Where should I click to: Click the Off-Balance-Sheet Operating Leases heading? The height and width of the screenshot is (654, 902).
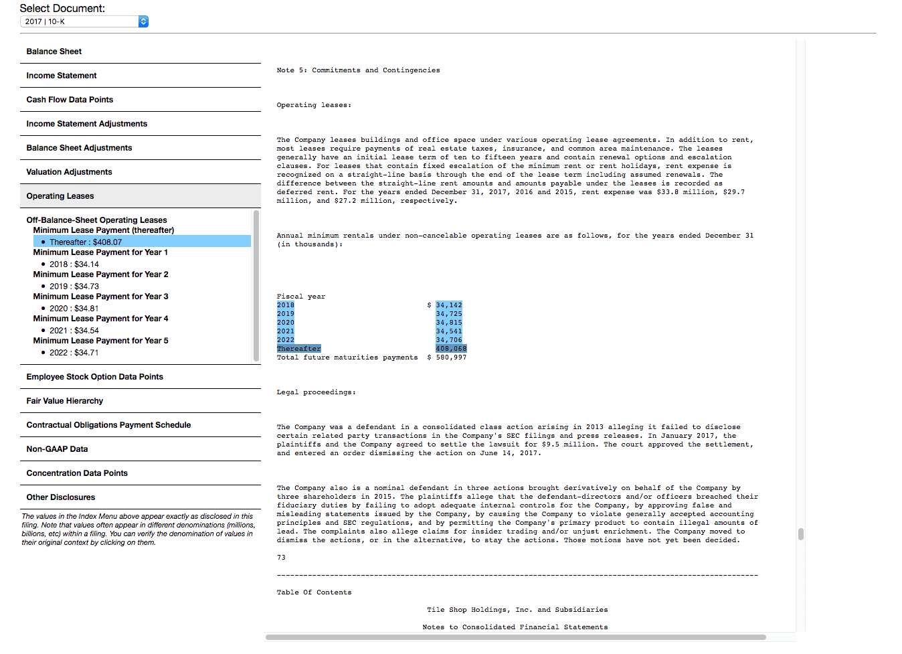point(96,220)
